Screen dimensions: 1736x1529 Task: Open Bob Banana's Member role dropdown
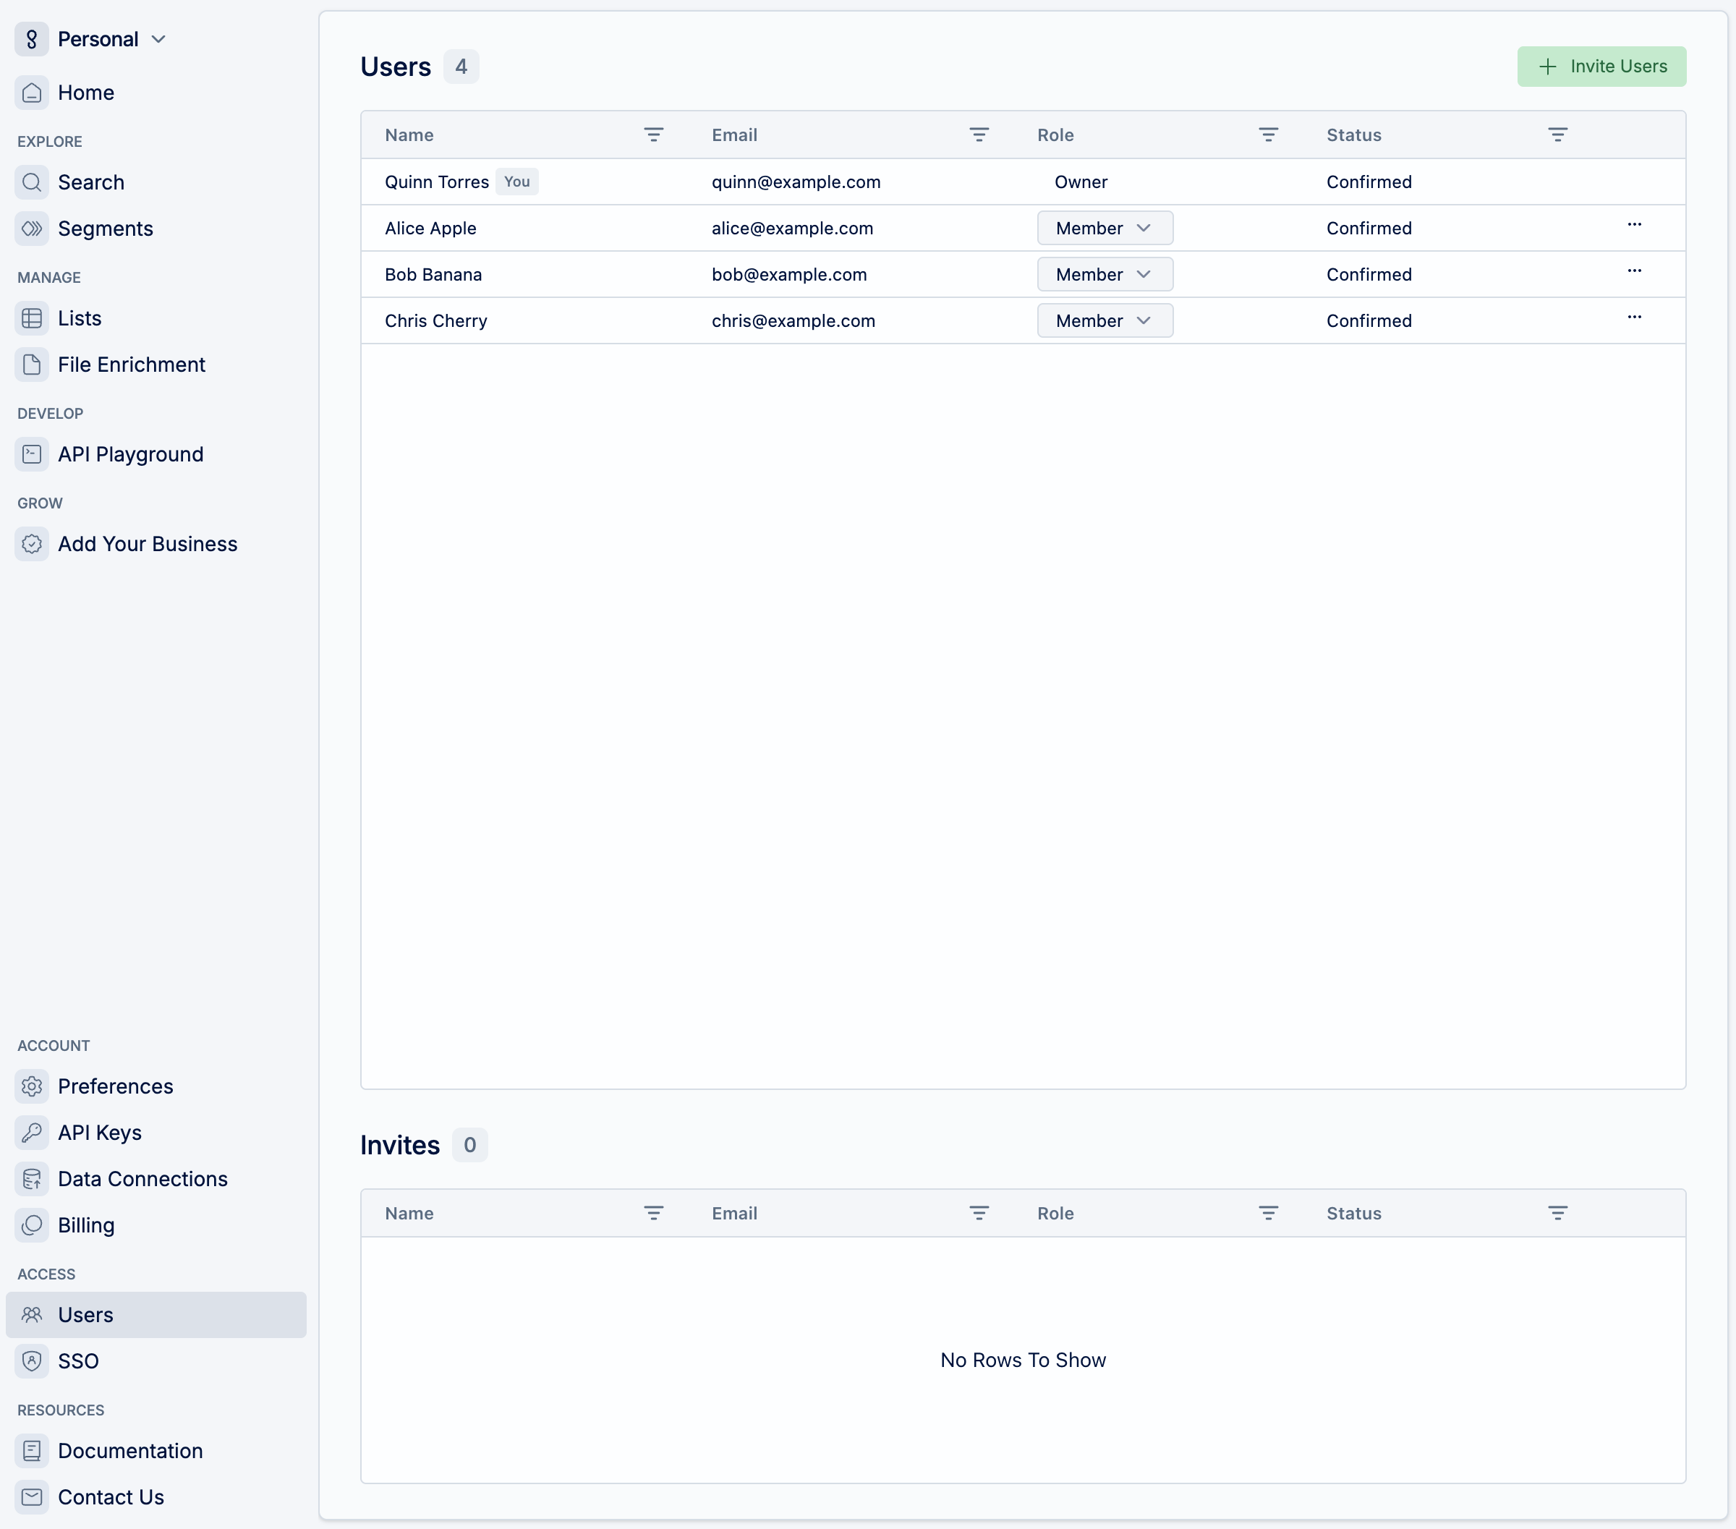coord(1104,274)
